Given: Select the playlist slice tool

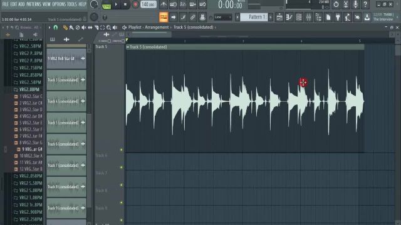Looking at the screenshot, I should 96,27.
